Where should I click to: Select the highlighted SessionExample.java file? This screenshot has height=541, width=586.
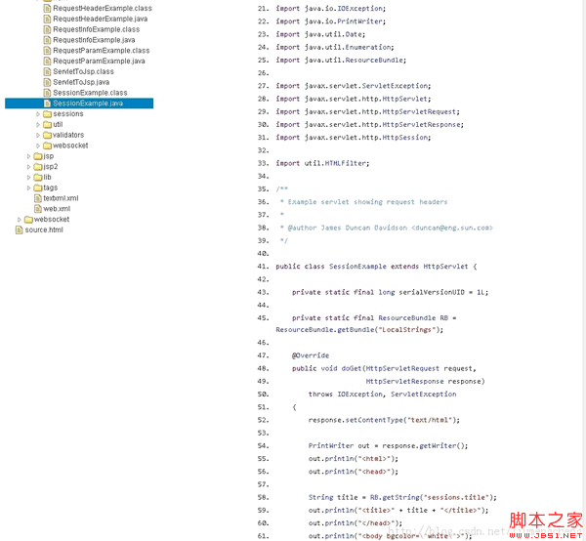[x=88, y=104]
